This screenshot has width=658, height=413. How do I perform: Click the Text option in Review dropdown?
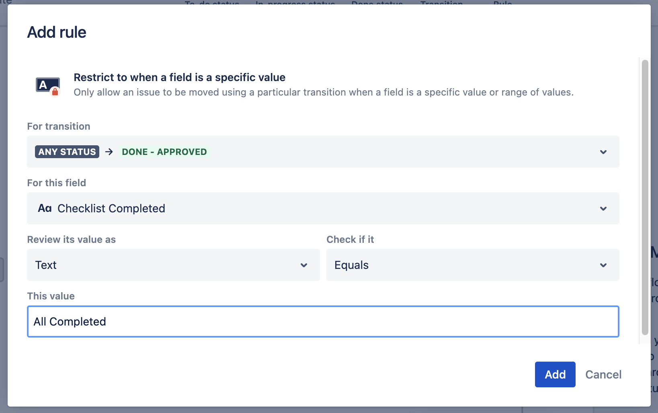pyautogui.click(x=46, y=265)
